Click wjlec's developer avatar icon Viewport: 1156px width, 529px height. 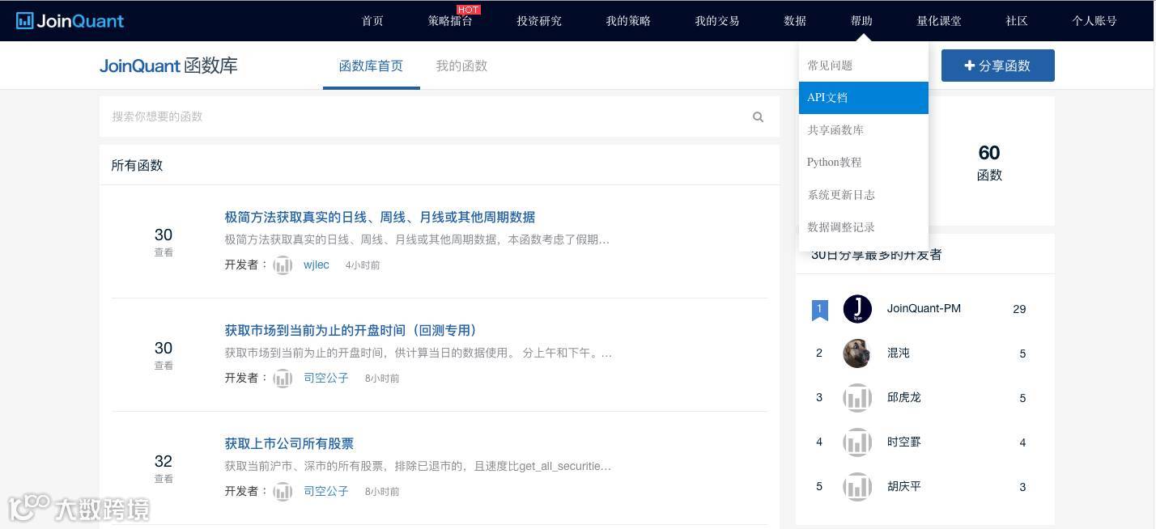[283, 265]
